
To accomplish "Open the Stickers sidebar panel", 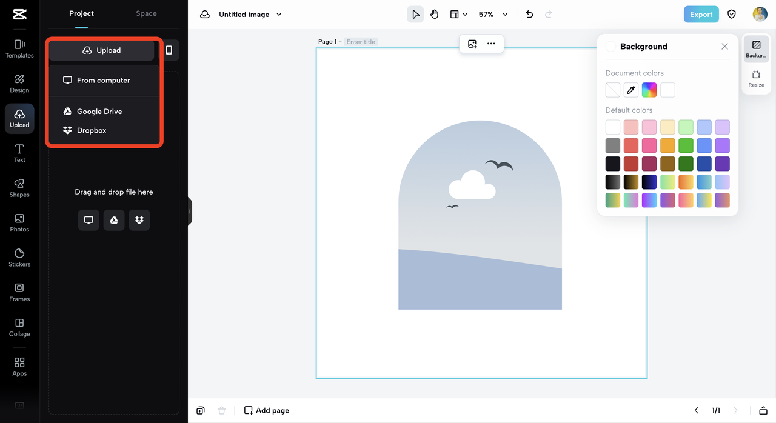I will [19, 258].
